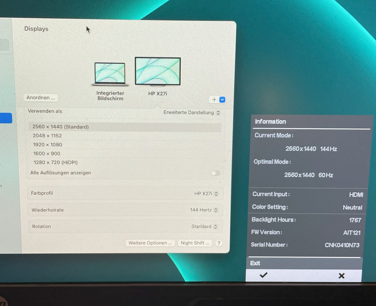Choose resolution 2560 × 1440 (Standard)
The width and height of the screenshot is (376, 306).
[125, 127]
